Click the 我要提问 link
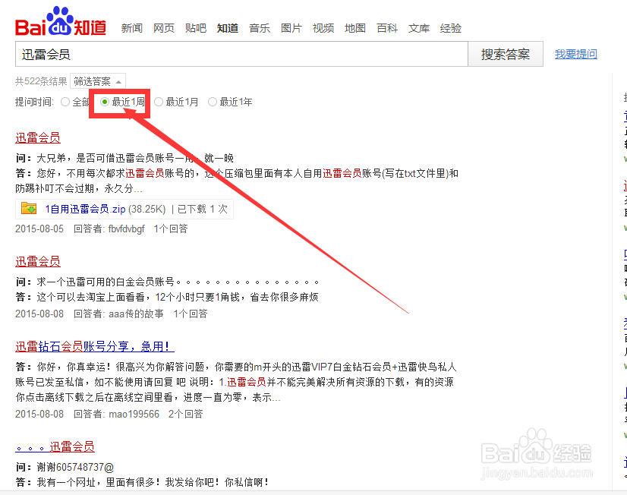Viewport: 627px width, 495px height. (x=576, y=54)
